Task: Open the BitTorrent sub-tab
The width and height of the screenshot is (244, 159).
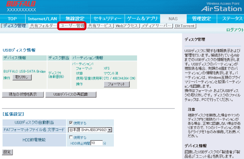Action: pyautogui.click(x=185, y=26)
